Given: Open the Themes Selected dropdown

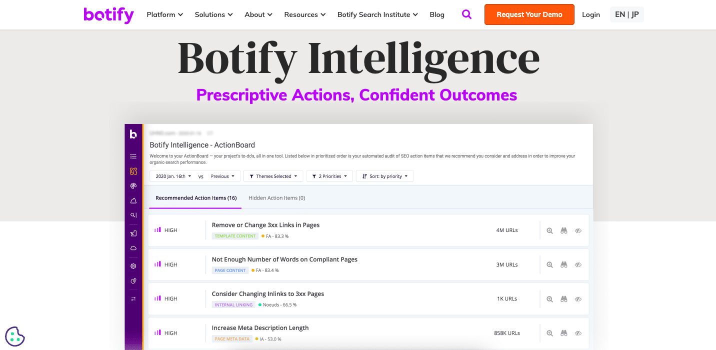Looking at the screenshot, I should [273, 176].
